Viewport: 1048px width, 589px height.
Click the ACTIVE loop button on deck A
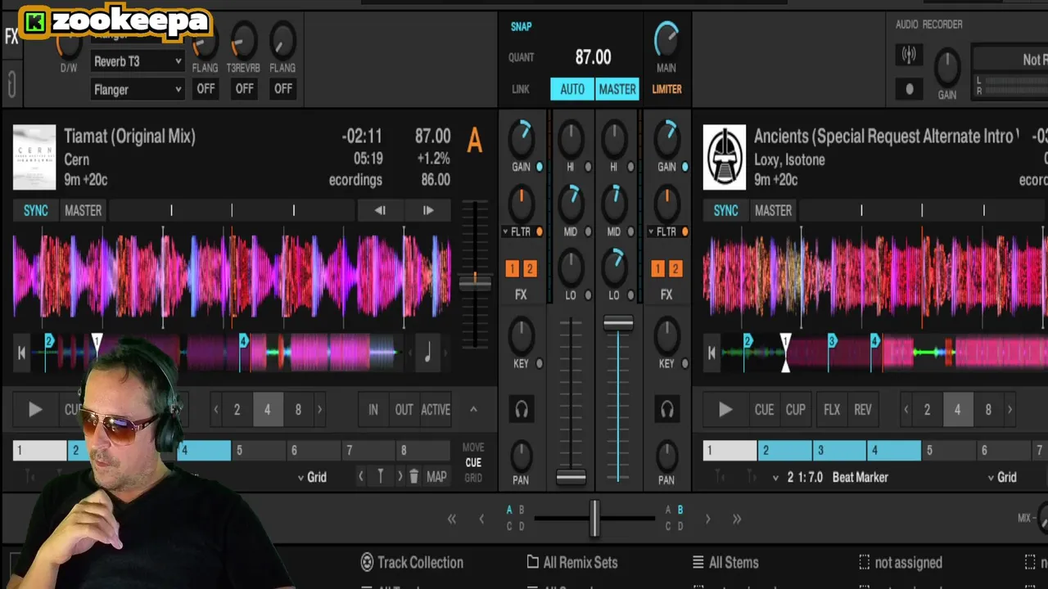point(436,410)
